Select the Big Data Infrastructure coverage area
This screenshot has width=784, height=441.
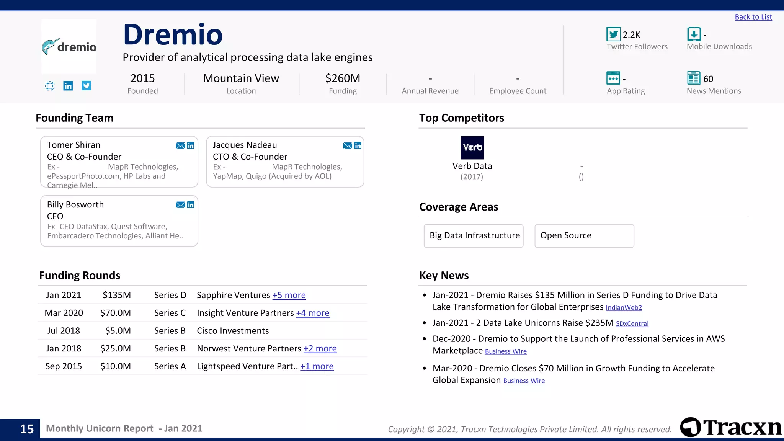[x=474, y=236]
